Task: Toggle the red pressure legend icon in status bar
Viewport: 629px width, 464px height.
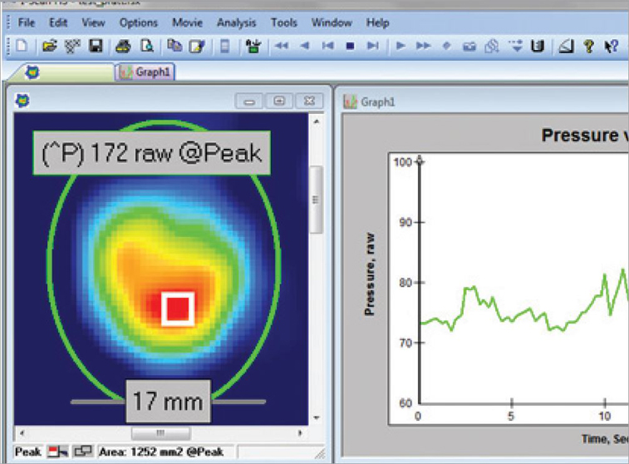Action: tap(57, 451)
